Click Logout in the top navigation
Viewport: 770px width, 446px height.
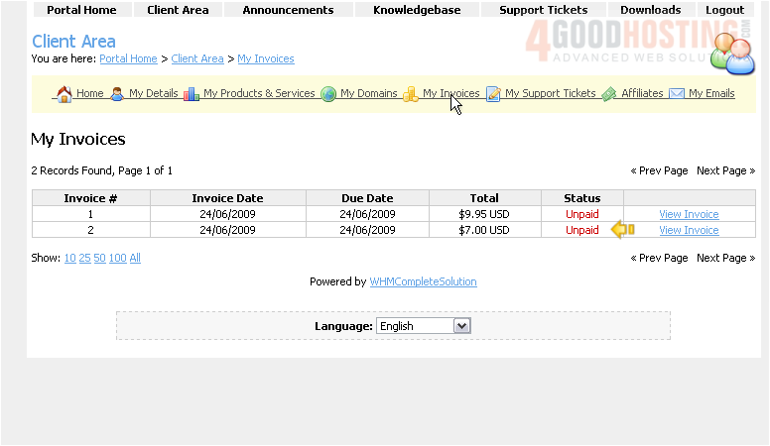(724, 10)
